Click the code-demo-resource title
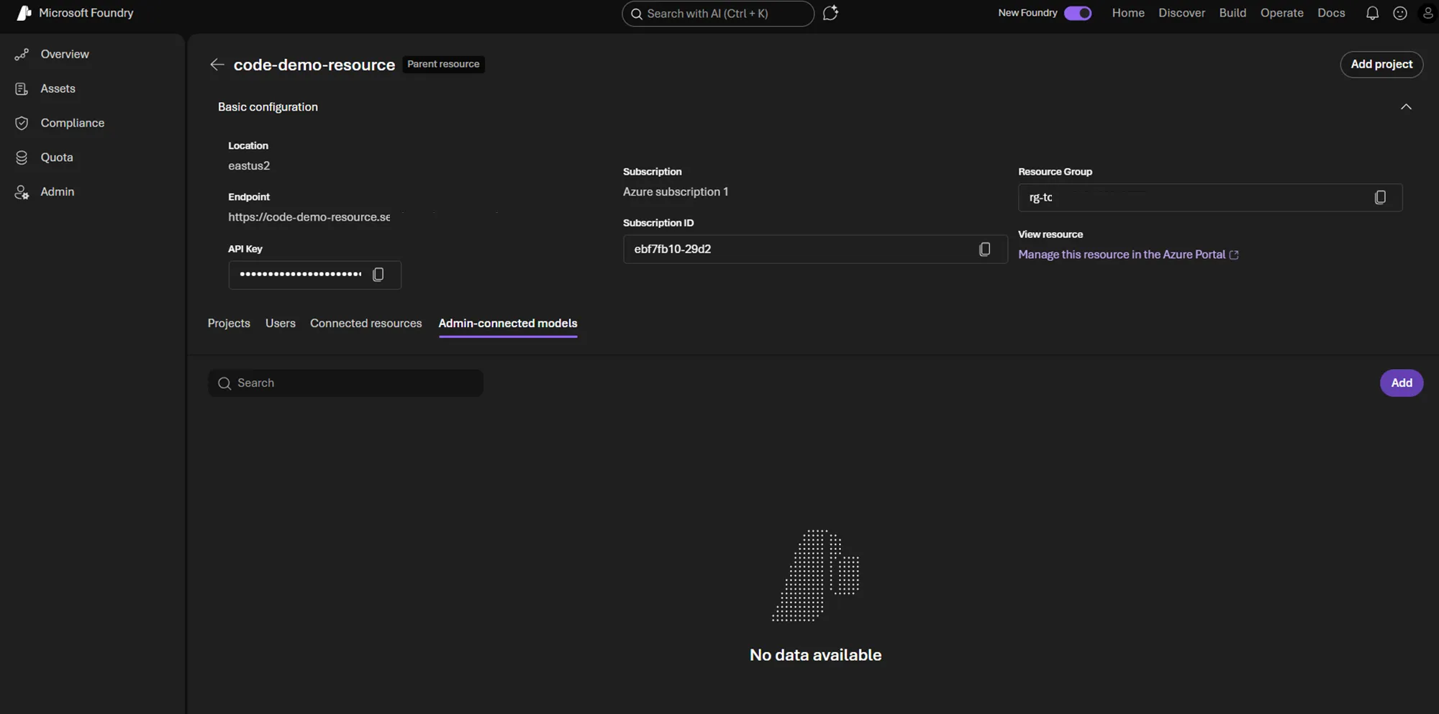Viewport: 1439px width, 714px height. tap(314, 65)
